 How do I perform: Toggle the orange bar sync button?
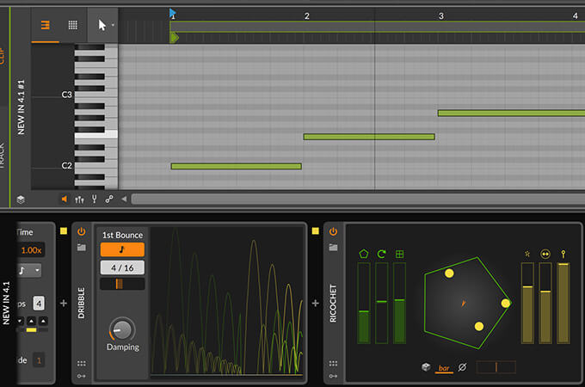point(444,368)
